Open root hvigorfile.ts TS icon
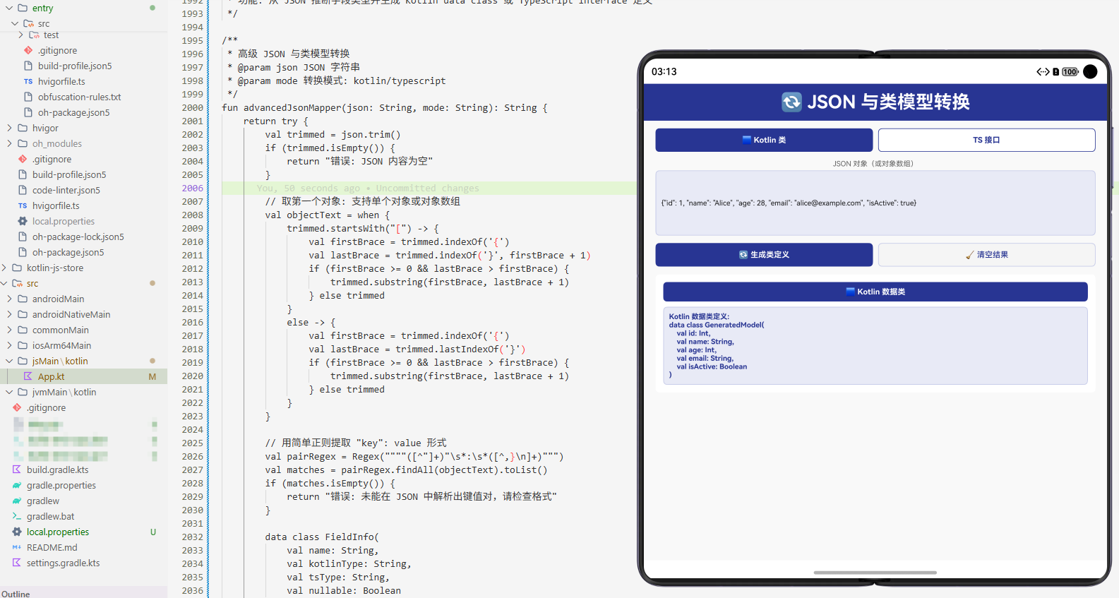 (23, 205)
